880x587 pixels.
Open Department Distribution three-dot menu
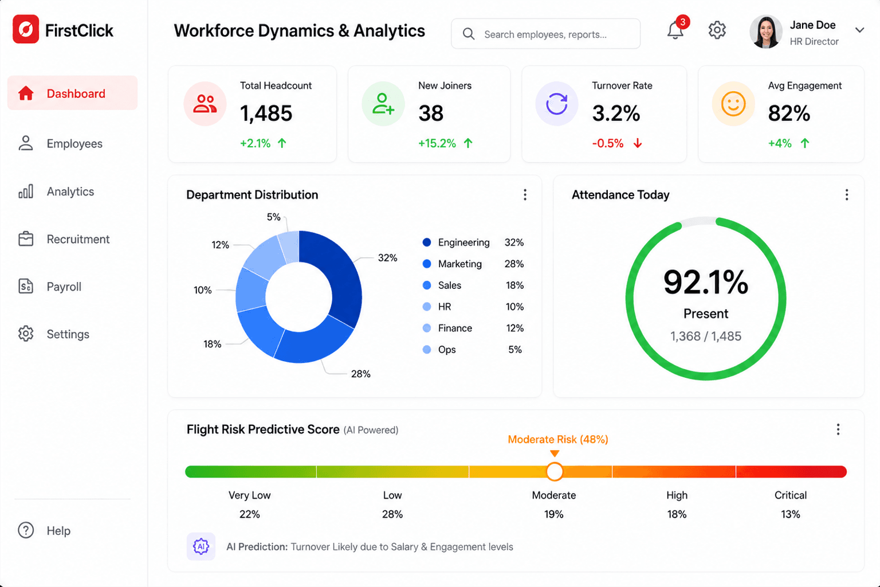525,195
